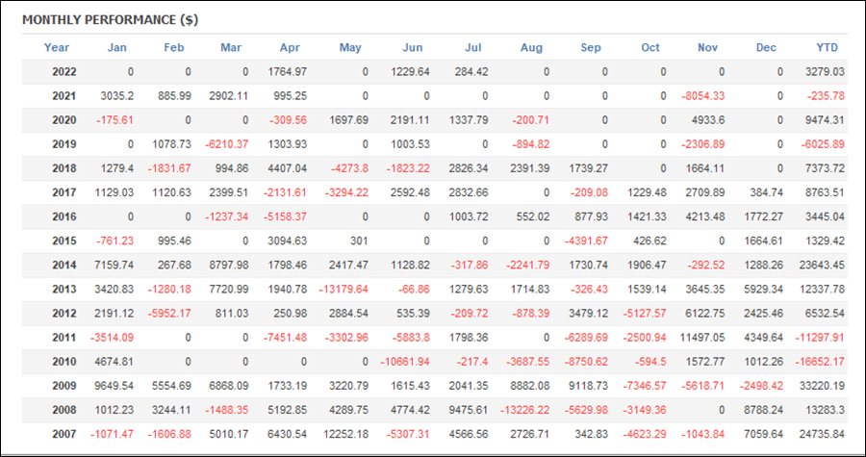
Task: Click the Monthly Performance ($) heading
Action: click(x=111, y=20)
